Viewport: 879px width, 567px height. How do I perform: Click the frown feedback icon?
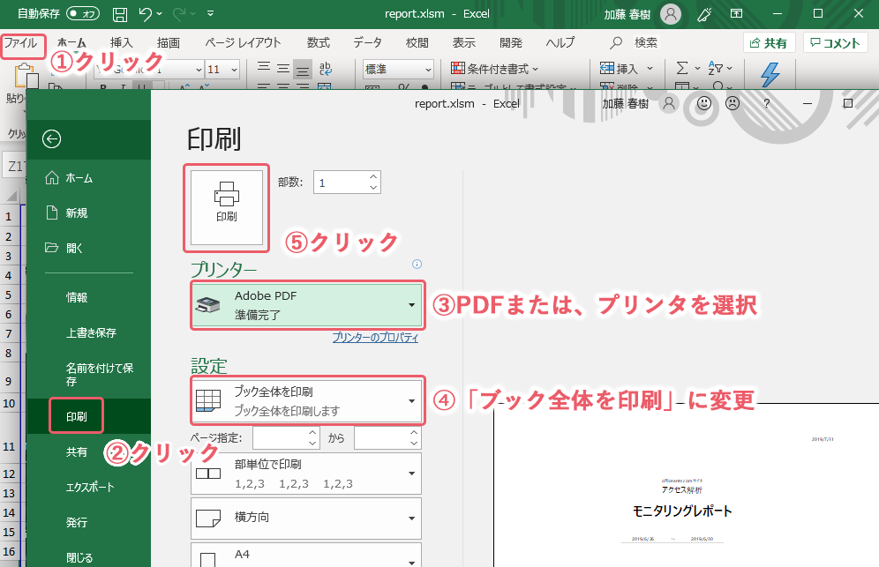coord(732,104)
